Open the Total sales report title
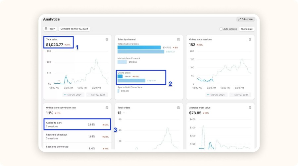This screenshot has height=166, width=298. (52, 40)
